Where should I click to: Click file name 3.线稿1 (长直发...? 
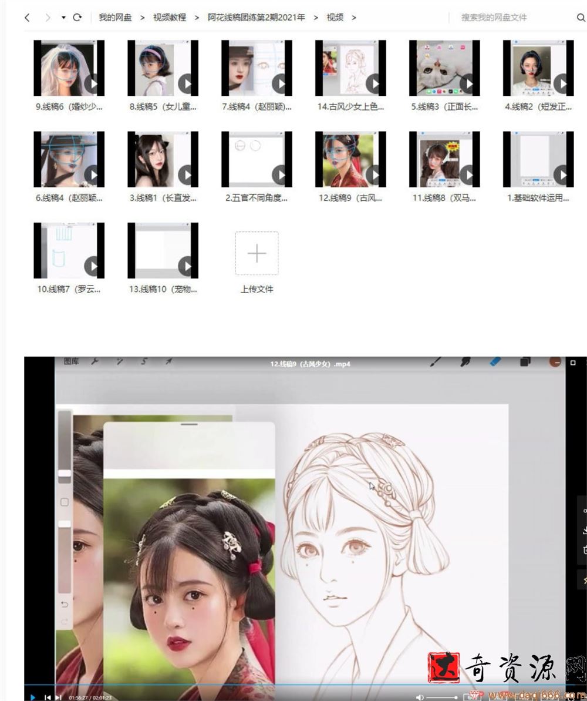[x=163, y=198]
